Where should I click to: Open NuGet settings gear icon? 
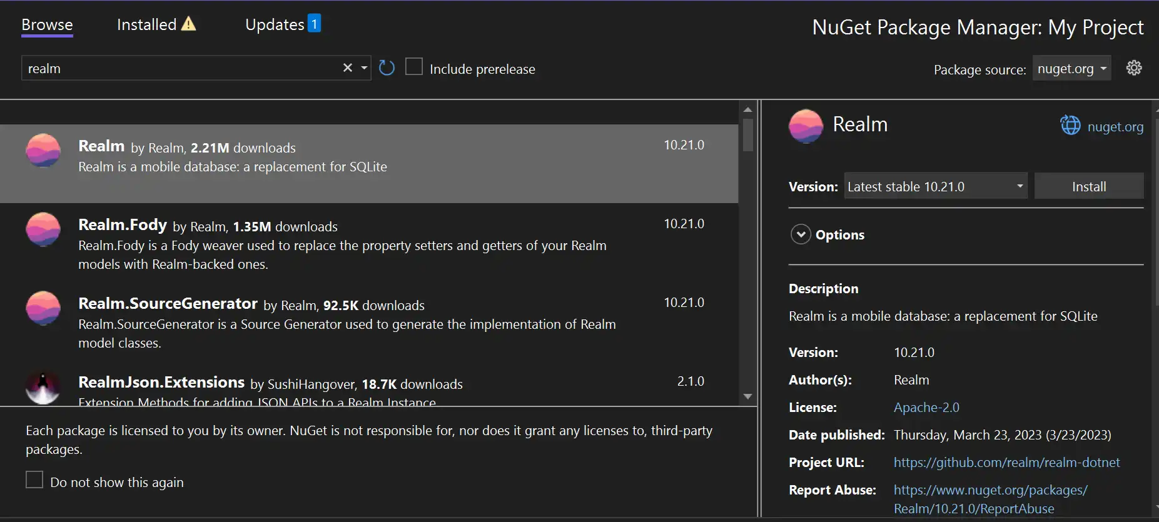(x=1133, y=68)
